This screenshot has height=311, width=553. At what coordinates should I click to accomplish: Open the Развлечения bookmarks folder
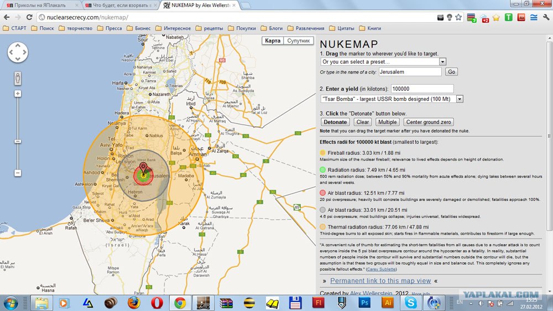click(306, 28)
